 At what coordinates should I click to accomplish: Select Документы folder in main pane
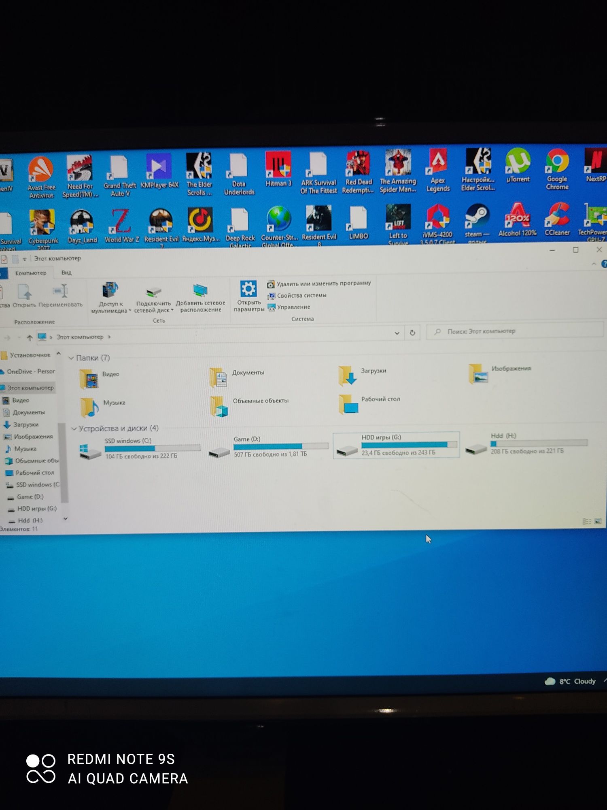click(237, 377)
